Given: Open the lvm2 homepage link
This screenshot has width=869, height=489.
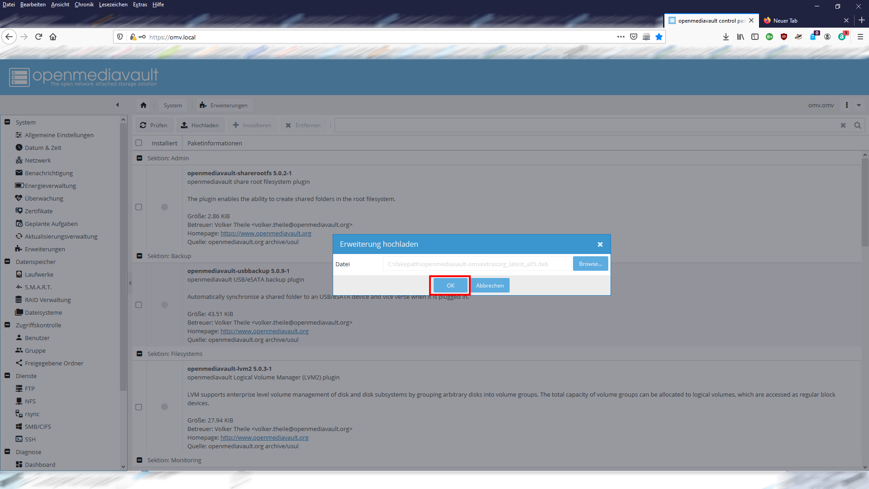Looking at the screenshot, I should click(x=264, y=438).
